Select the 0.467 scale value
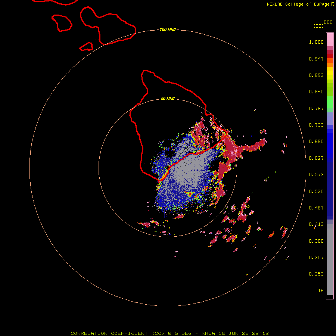Viewport: 336px width, 336px height. pos(316,208)
